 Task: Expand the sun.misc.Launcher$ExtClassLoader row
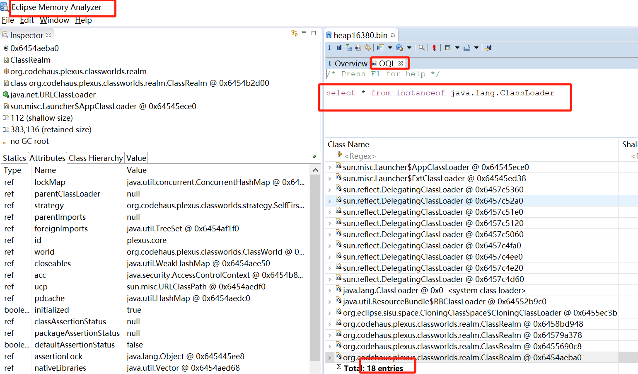[x=330, y=179]
